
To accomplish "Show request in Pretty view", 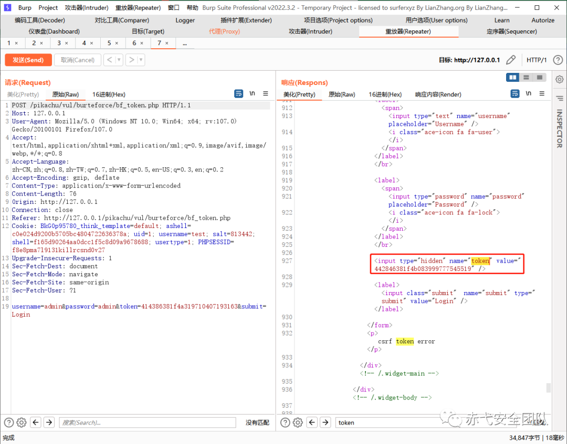I will tap(23, 94).
